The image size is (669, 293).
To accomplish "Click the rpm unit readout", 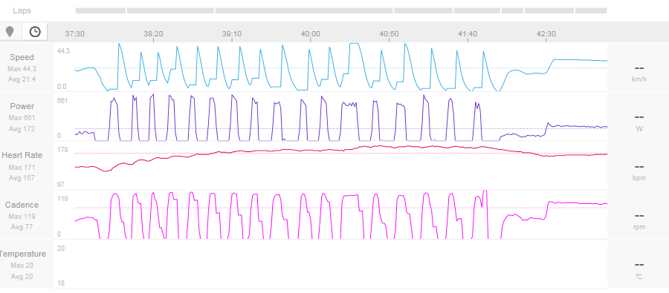I will pyautogui.click(x=639, y=227).
